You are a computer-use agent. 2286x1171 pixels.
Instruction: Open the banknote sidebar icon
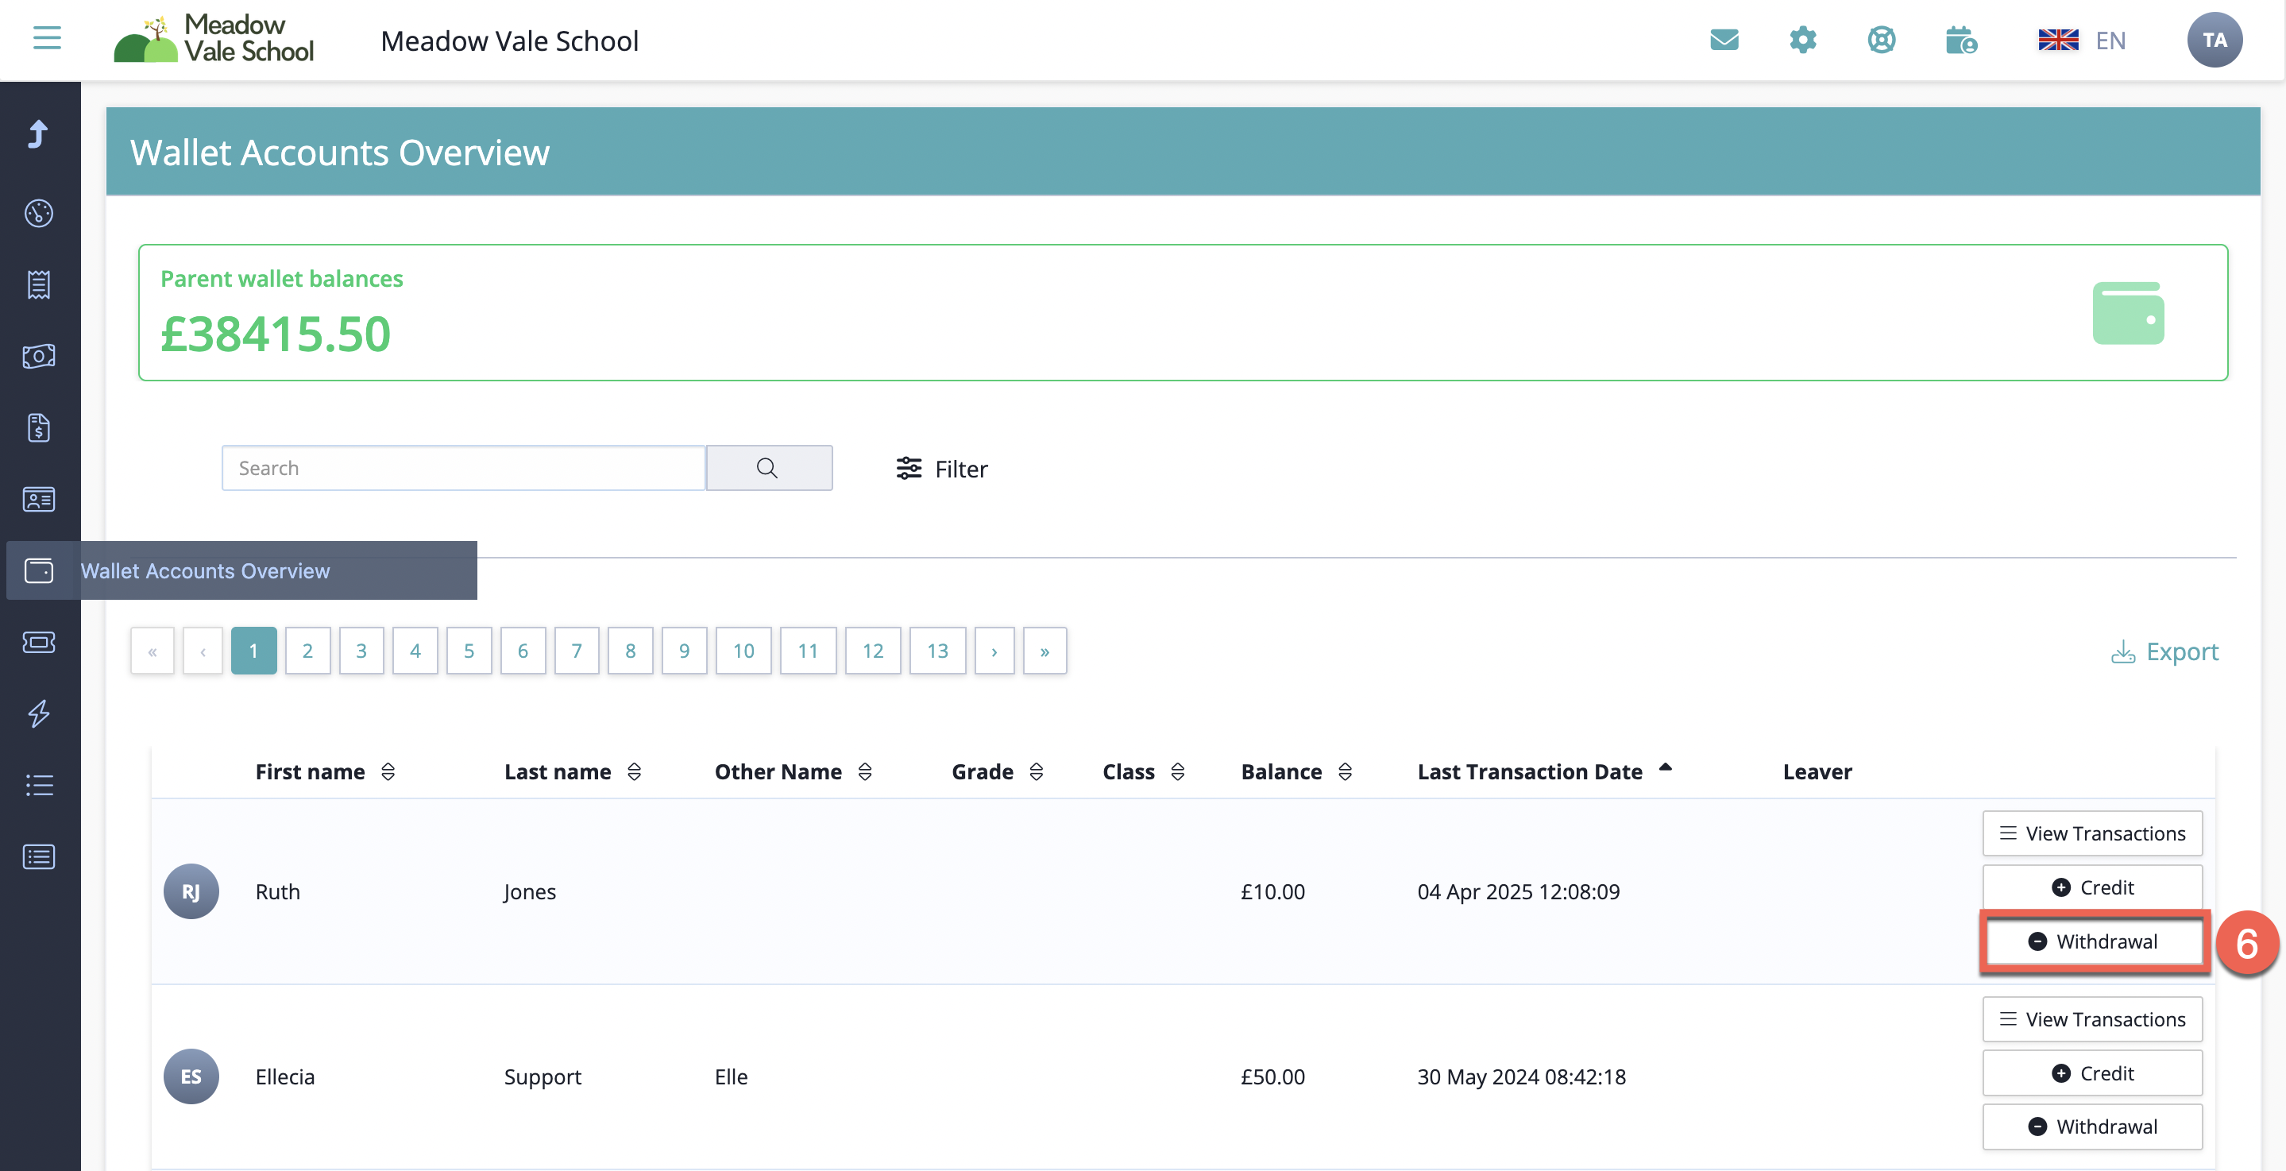(x=39, y=356)
